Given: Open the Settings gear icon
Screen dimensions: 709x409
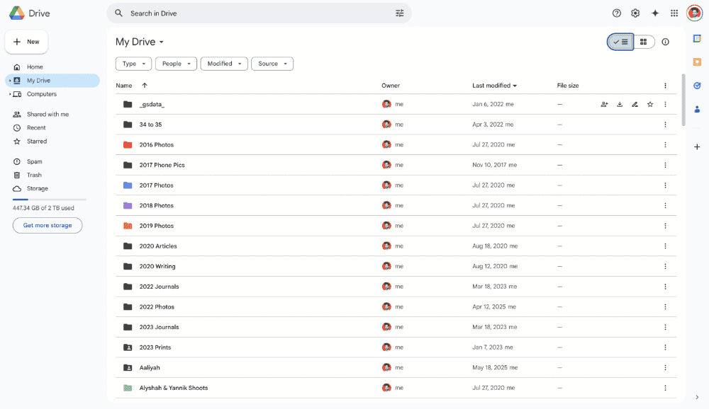Looking at the screenshot, I should coord(635,13).
